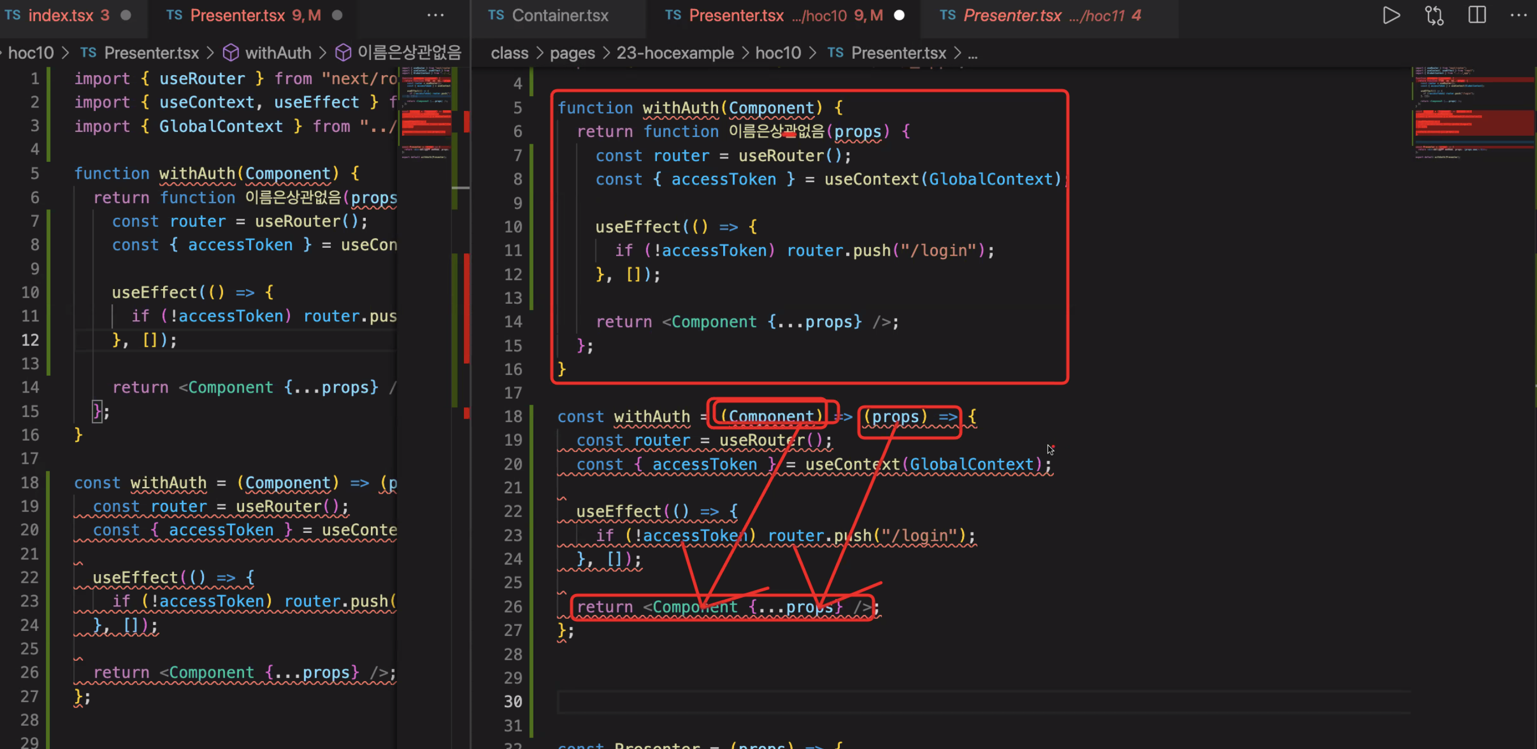
Task: Click the Run/Play icon in editor toolbar
Action: pyautogui.click(x=1391, y=15)
